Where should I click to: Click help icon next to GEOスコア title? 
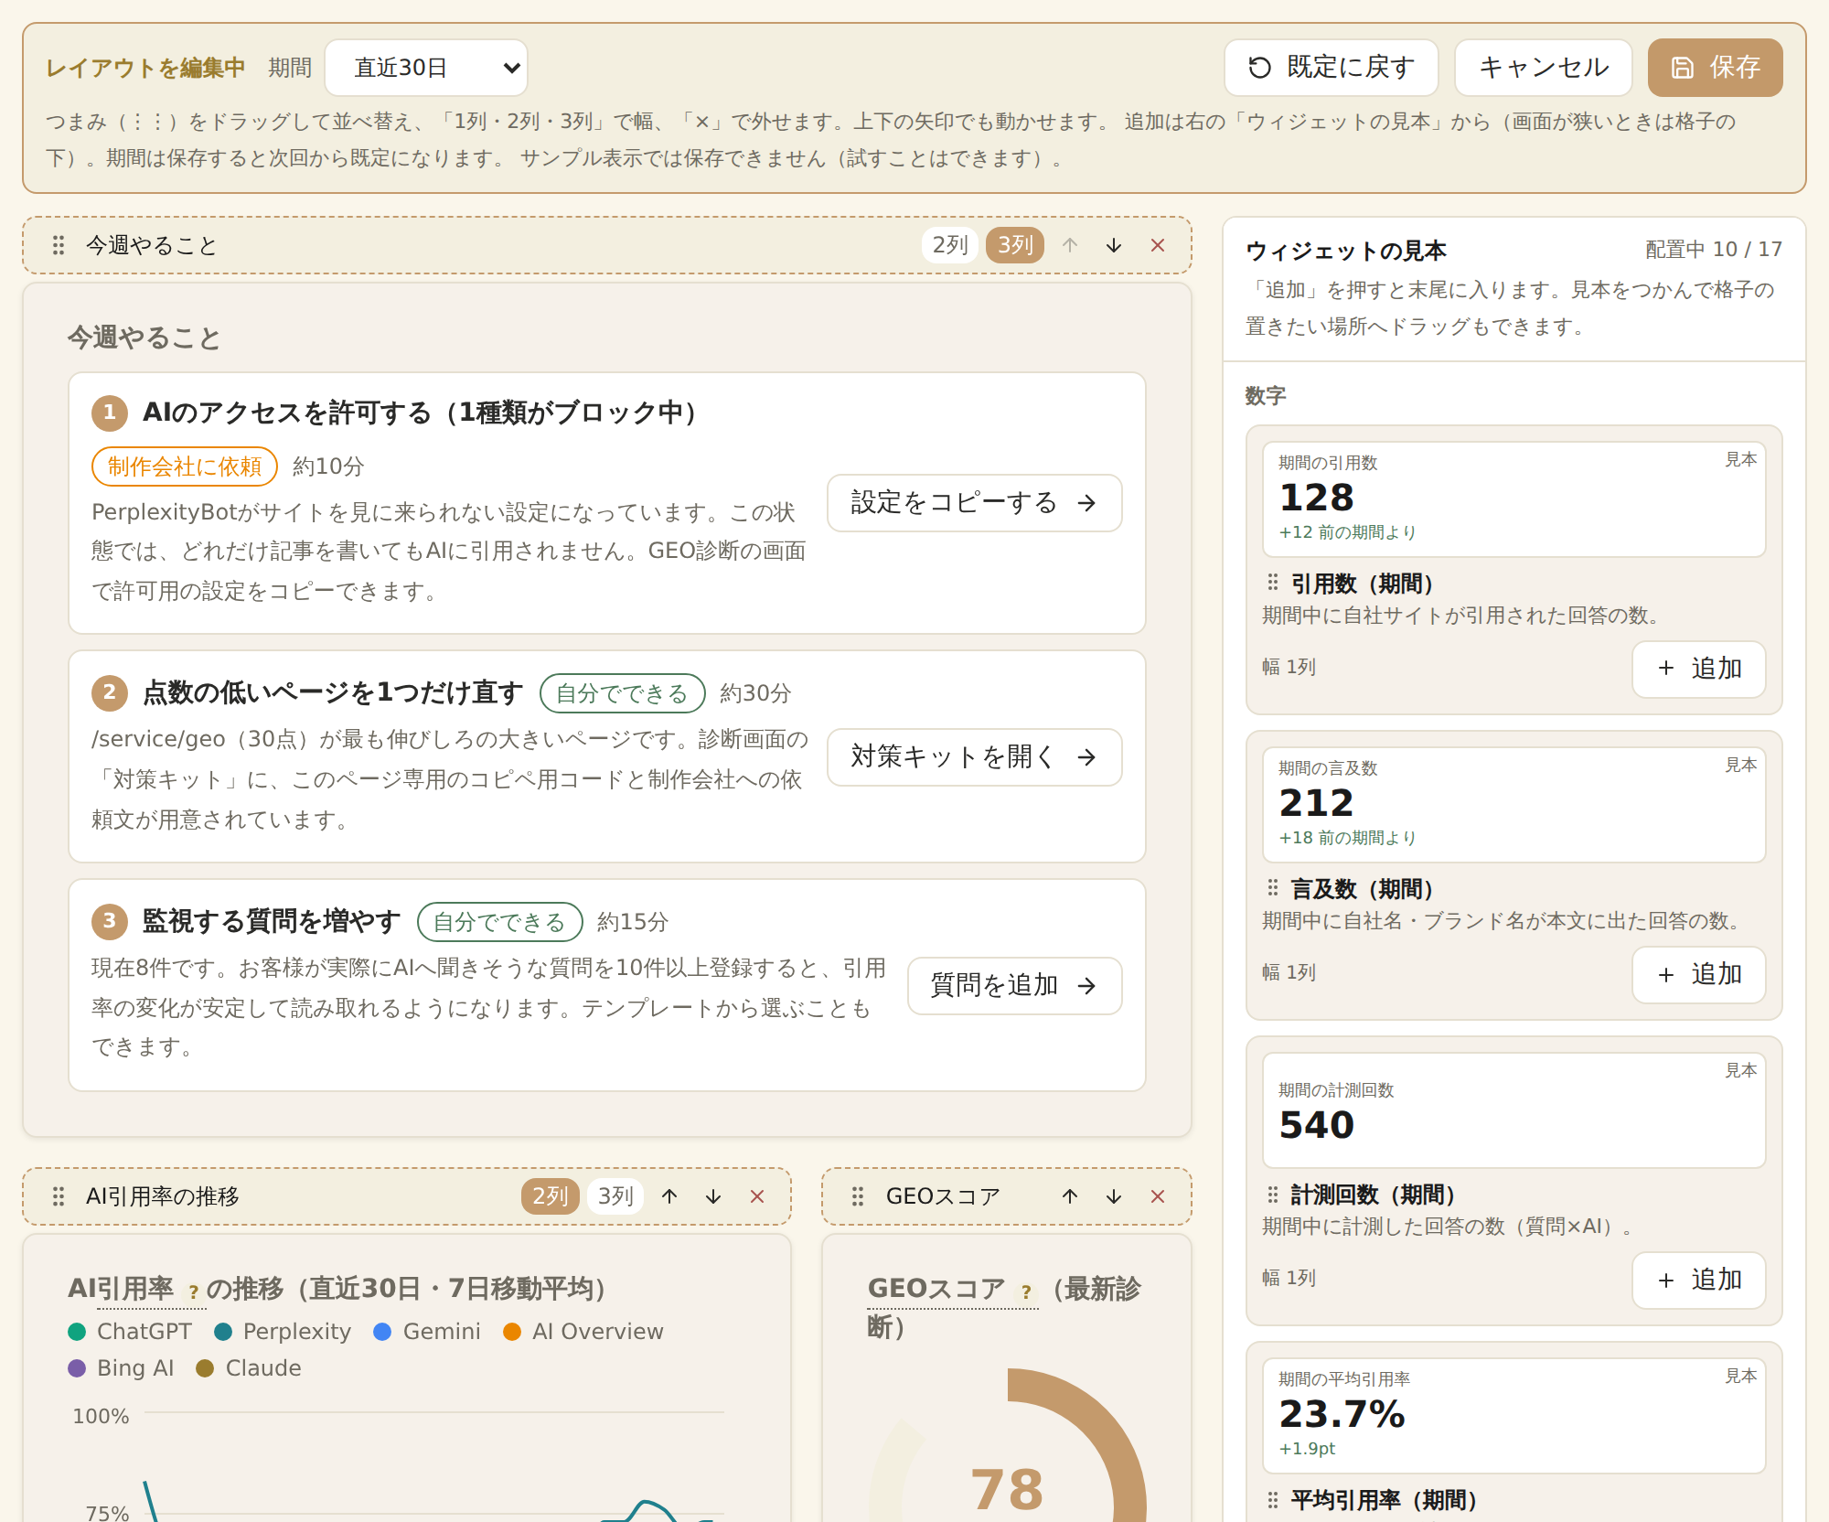pyautogui.click(x=1026, y=1292)
